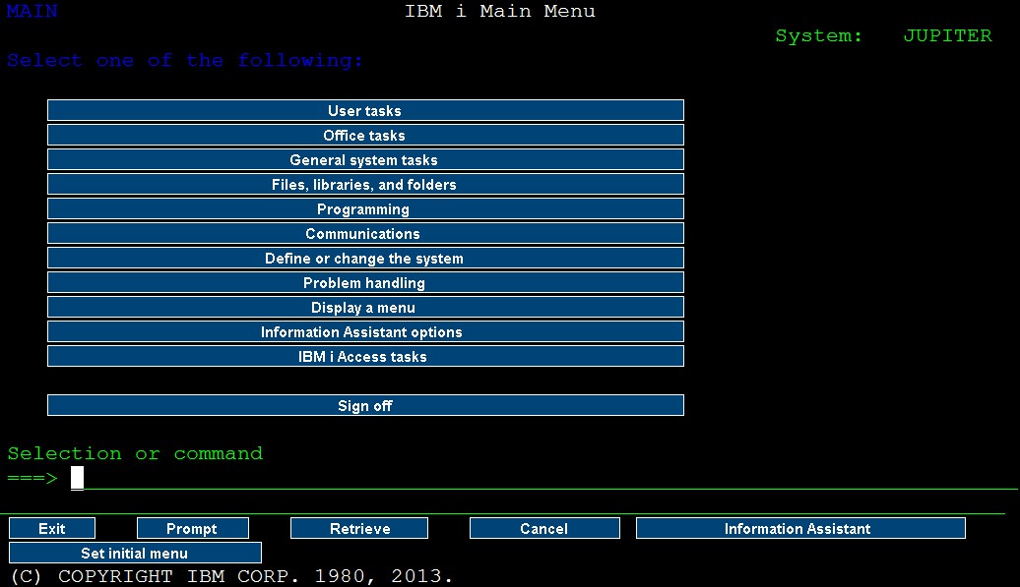Open the Office tasks menu option

click(364, 135)
